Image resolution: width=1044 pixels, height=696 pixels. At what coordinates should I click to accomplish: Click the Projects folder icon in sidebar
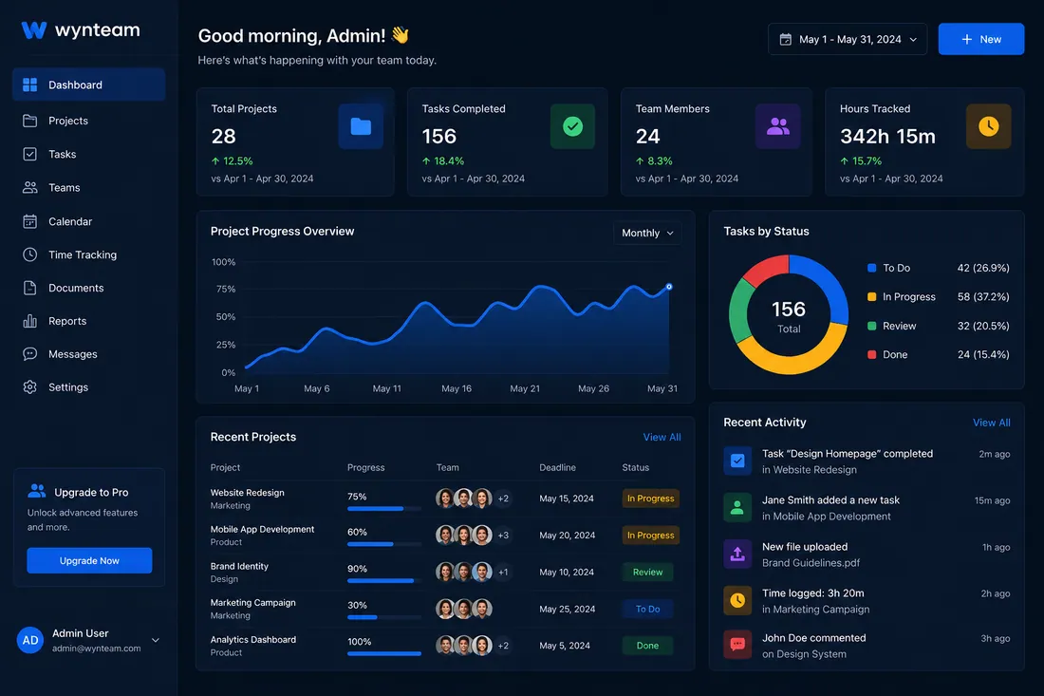[x=30, y=121]
